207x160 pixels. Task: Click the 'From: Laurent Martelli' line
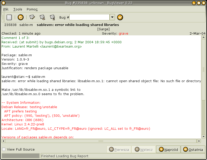click(42, 47)
